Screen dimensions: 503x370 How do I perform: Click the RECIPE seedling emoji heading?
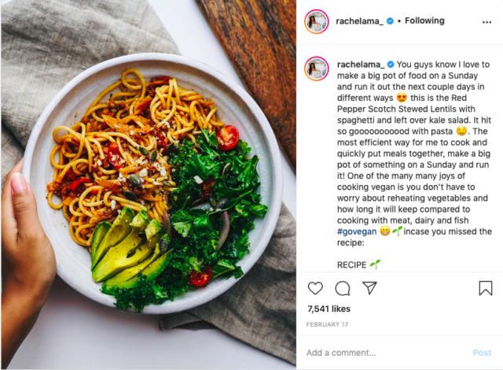(358, 265)
